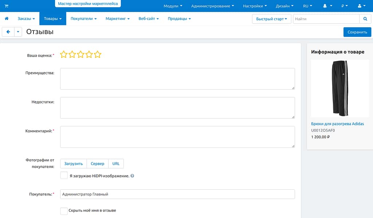Open the user account icon menu
The height and width of the screenshot is (218, 373).
click(x=361, y=6)
